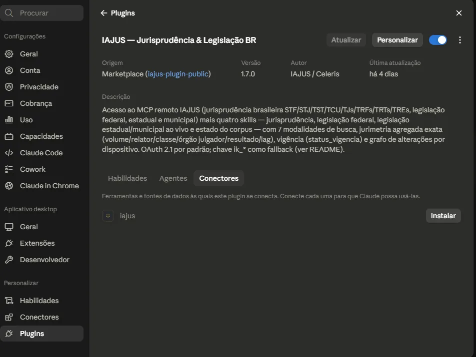Viewport: 476px width, 357px height.
Task: Click the gear icon next to Geral
Action: coord(9,54)
